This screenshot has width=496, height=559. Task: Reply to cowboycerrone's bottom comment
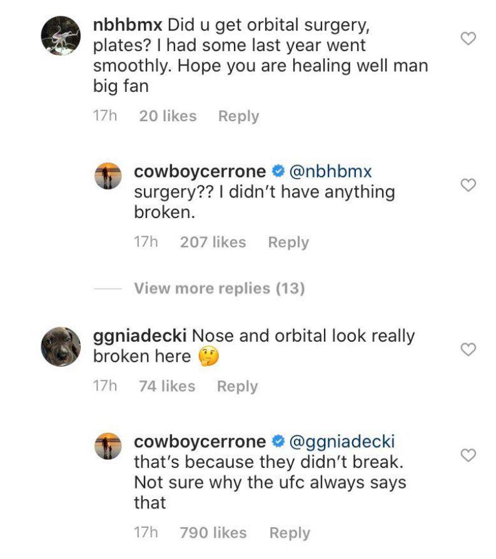(x=289, y=532)
